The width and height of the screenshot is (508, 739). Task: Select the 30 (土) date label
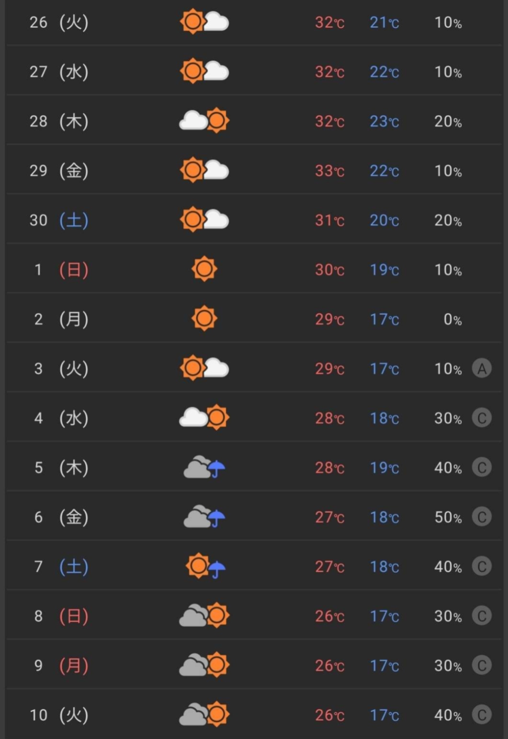pos(59,220)
